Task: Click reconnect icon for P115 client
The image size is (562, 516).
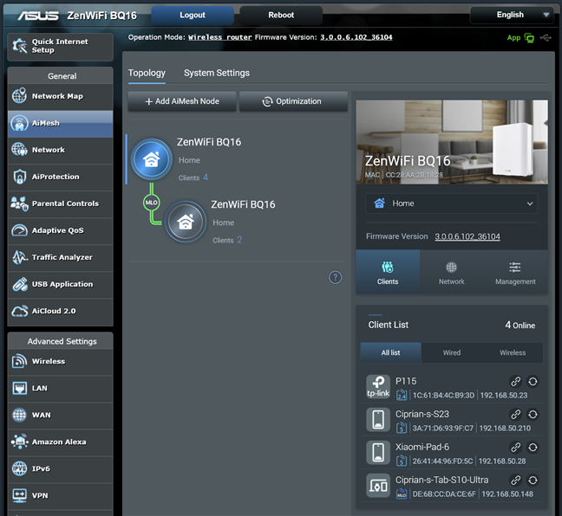Action: coord(533,382)
